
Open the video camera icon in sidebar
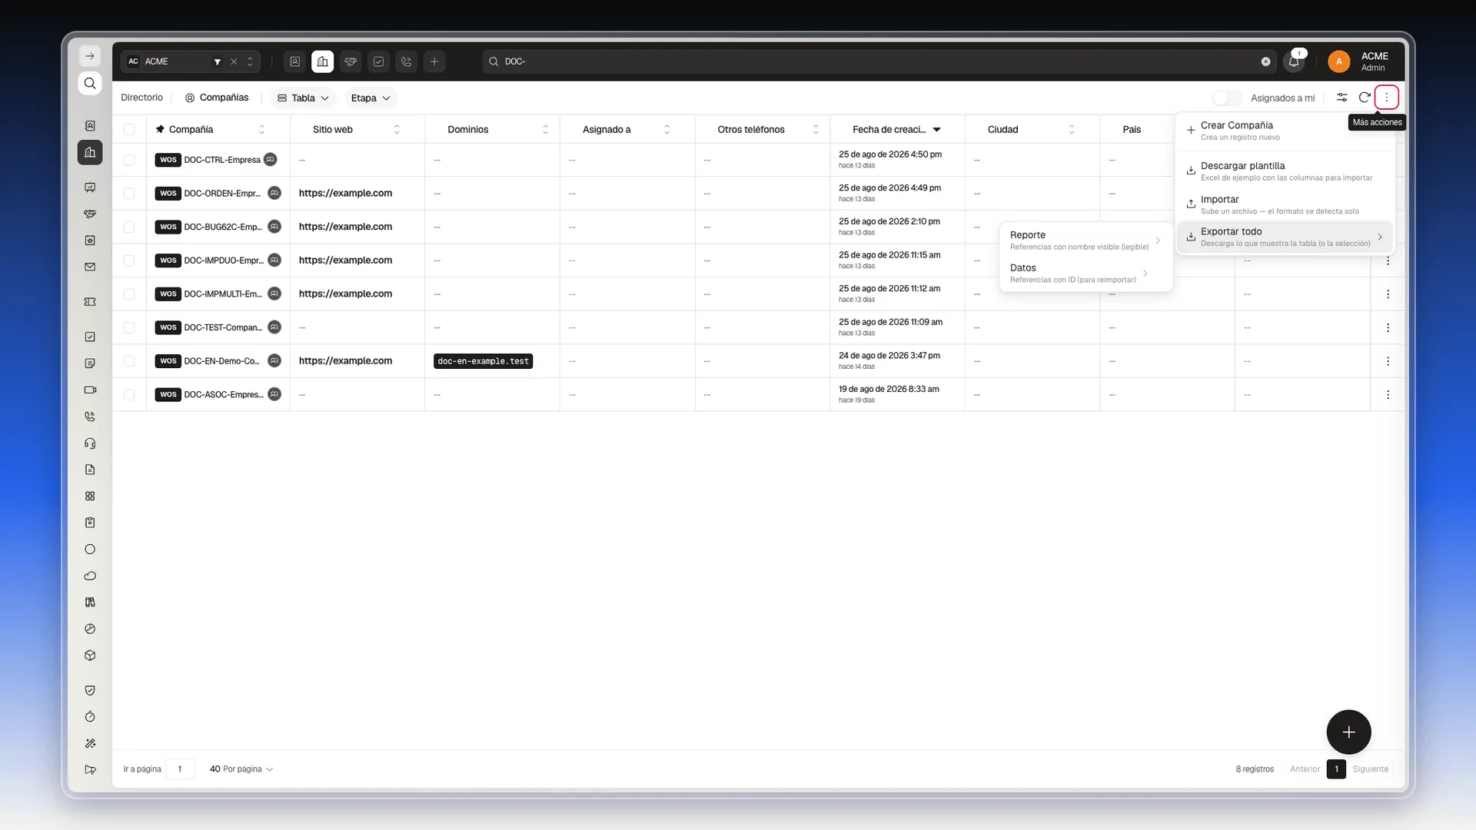coord(90,390)
